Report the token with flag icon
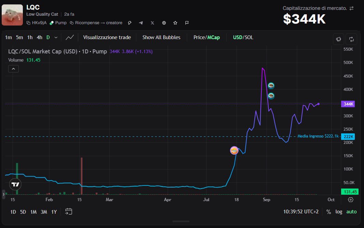 click(x=187, y=23)
